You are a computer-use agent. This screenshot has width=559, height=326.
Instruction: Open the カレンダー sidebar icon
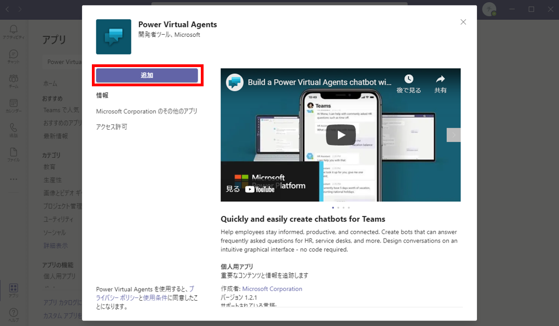(x=14, y=106)
